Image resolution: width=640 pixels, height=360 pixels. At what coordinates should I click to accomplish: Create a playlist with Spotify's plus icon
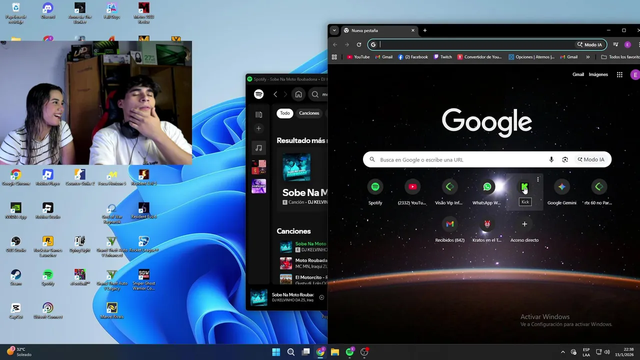click(x=258, y=128)
